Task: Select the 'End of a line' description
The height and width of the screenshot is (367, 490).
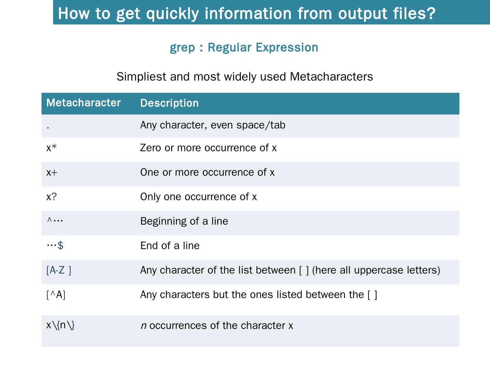Action: [170, 246]
